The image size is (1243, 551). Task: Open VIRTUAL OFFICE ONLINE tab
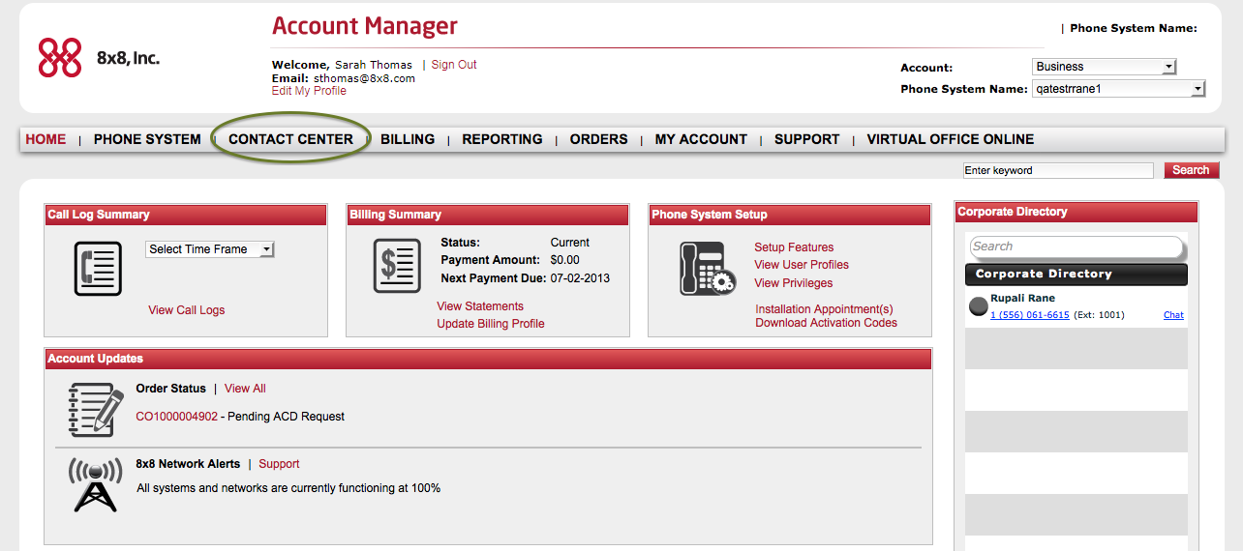click(951, 139)
